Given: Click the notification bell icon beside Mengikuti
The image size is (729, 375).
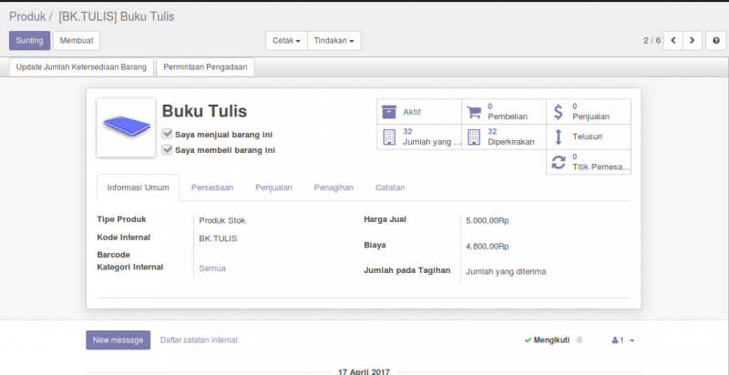Looking at the screenshot, I should [x=580, y=340].
